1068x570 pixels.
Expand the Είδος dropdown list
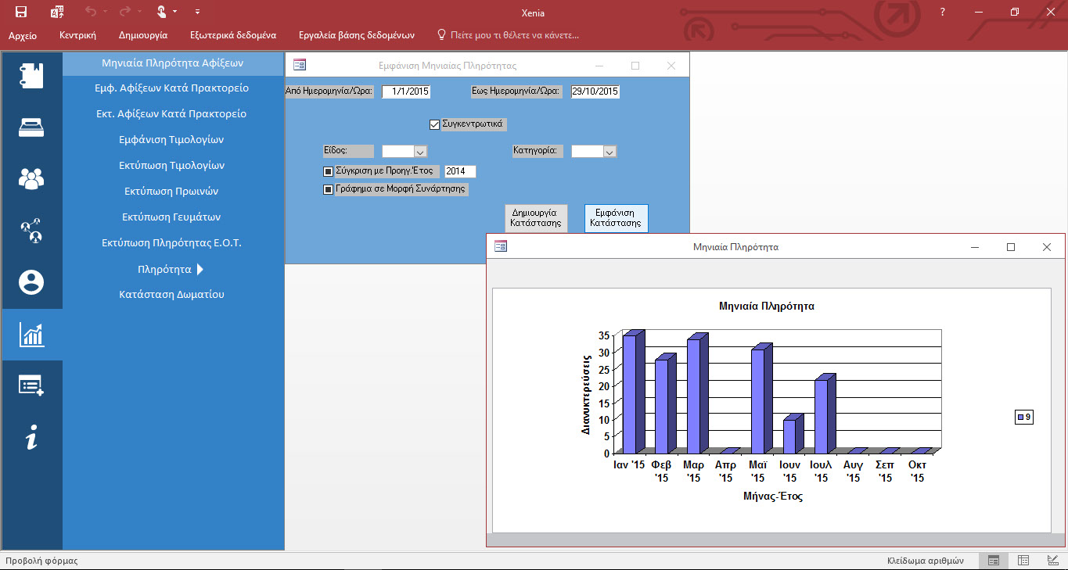point(419,152)
